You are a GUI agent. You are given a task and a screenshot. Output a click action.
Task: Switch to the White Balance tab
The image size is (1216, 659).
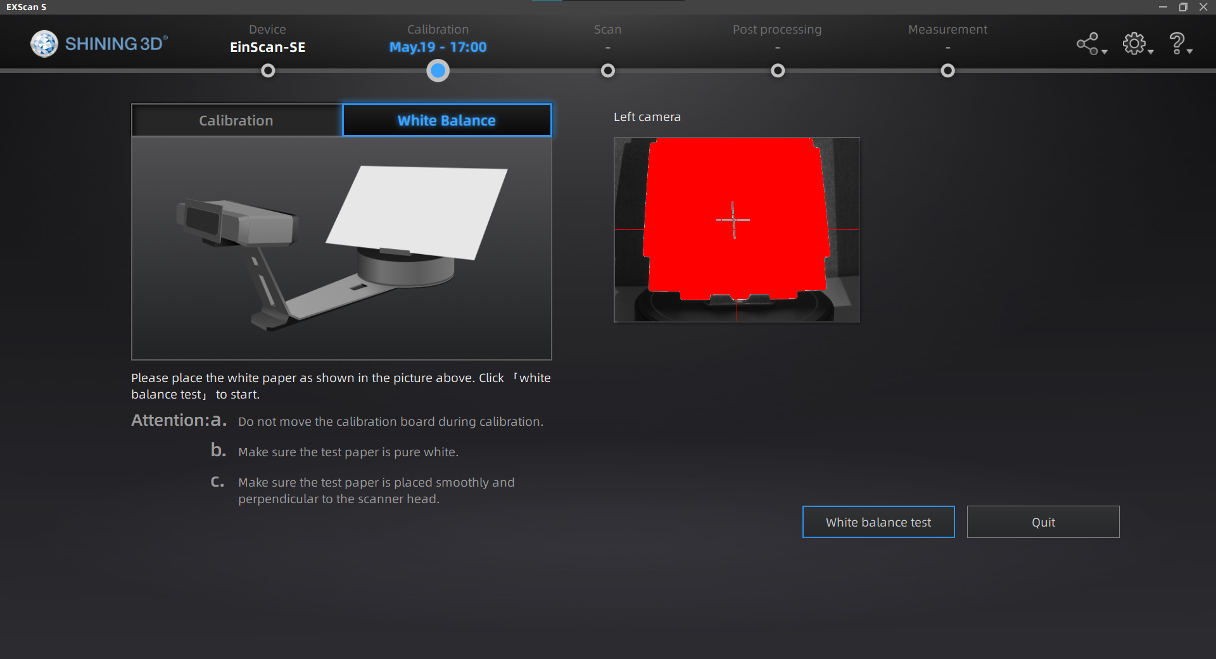click(x=446, y=120)
